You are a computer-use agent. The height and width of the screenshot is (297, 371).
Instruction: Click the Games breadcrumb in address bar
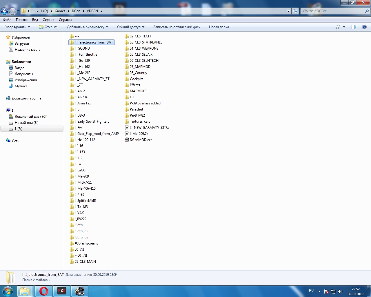[60, 11]
